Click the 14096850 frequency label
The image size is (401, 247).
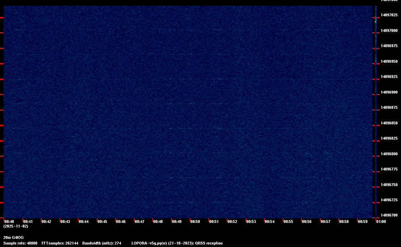pos(389,123)
